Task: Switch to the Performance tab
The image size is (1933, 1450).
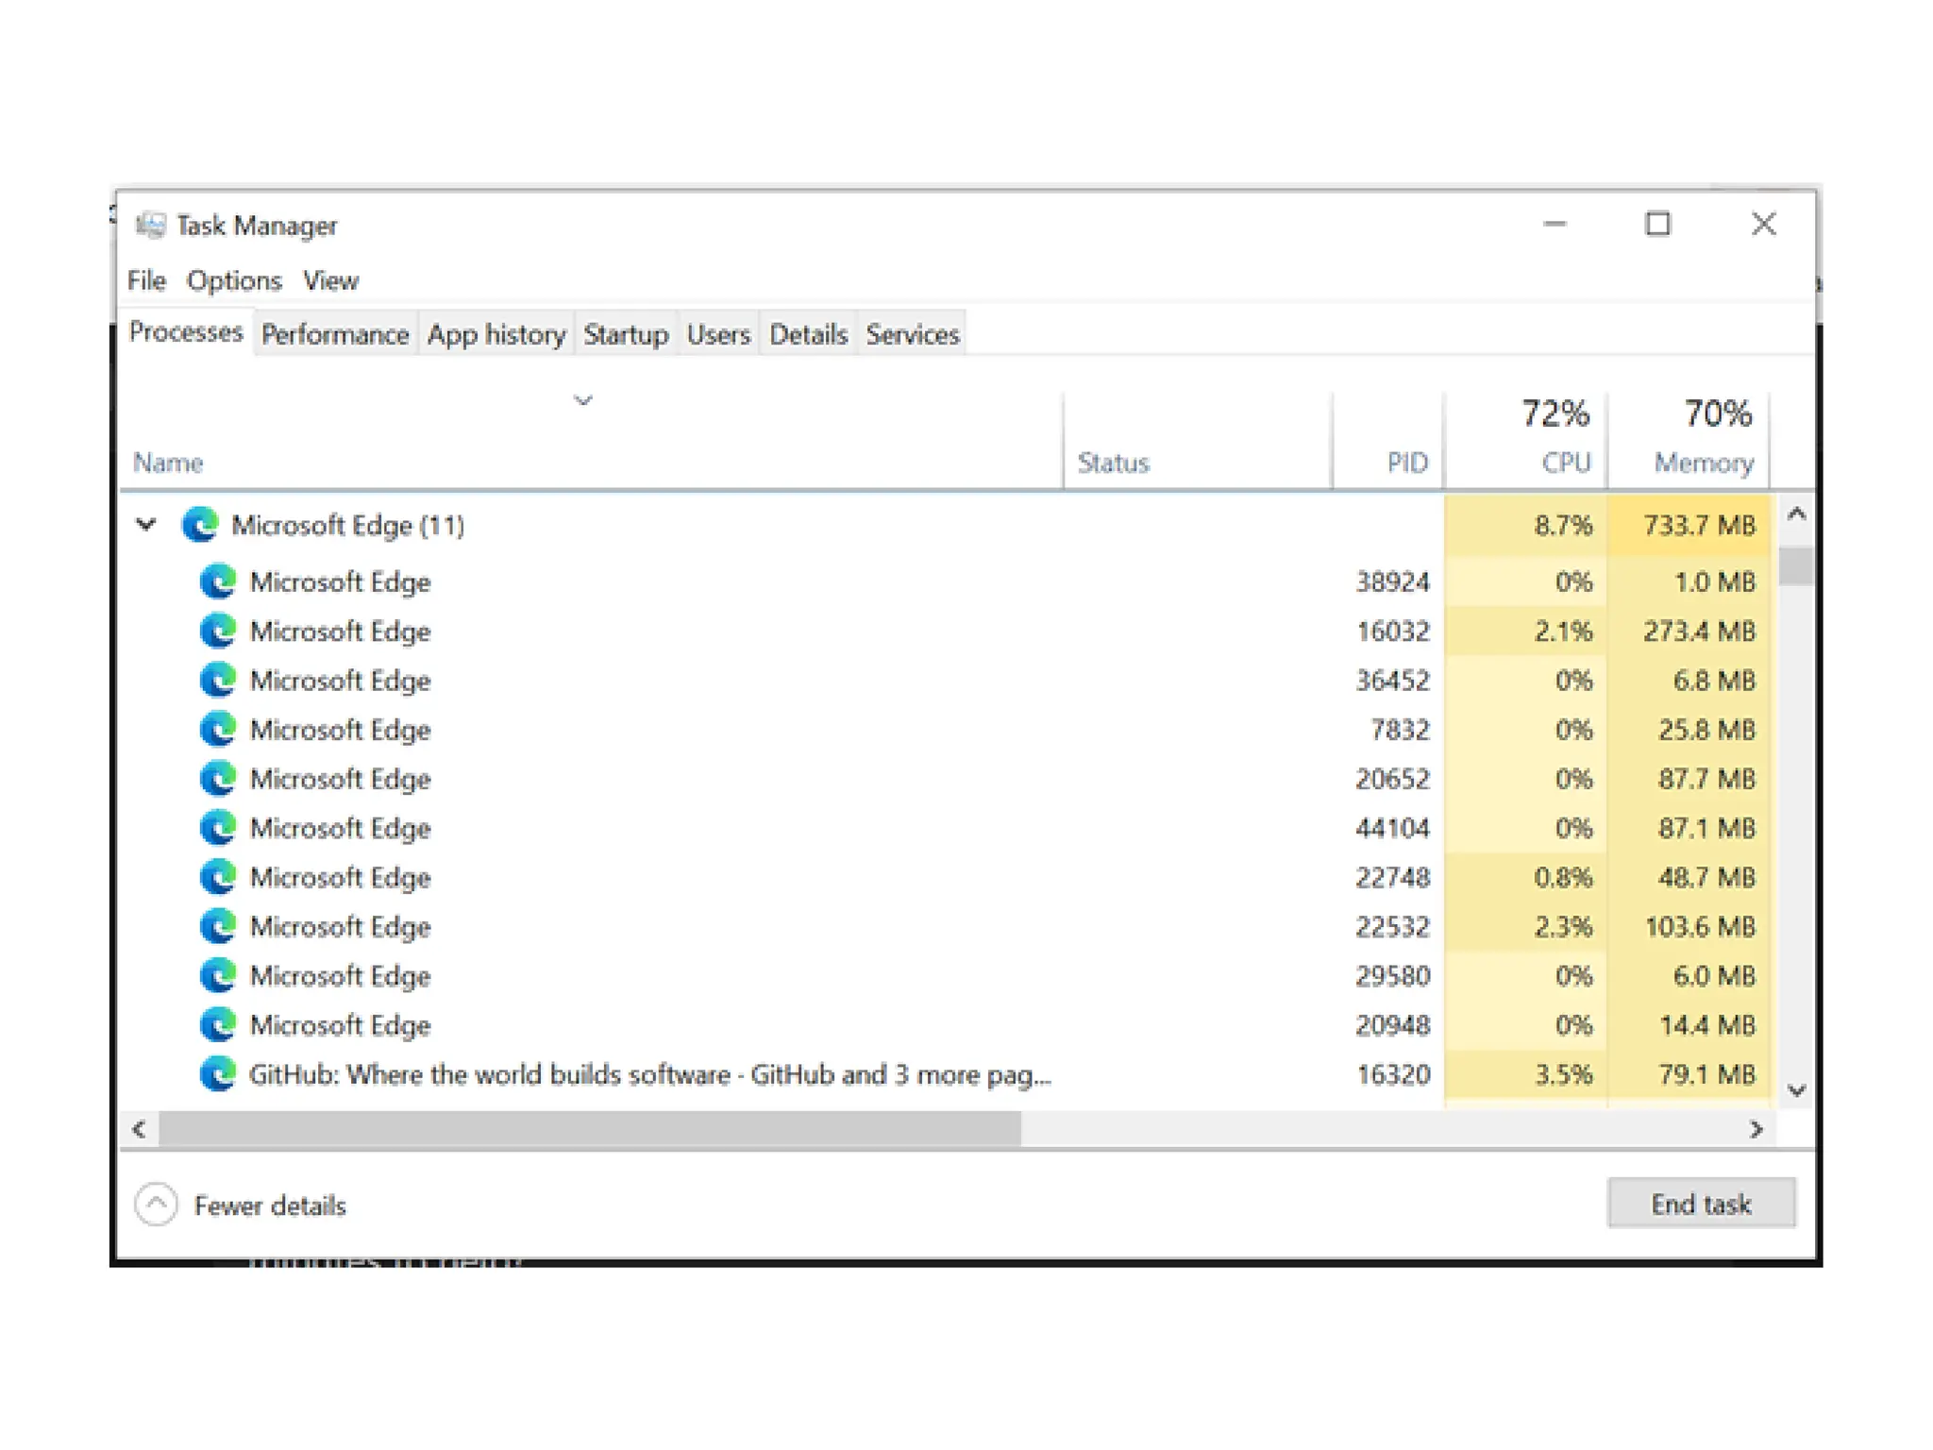Action: 334,334
